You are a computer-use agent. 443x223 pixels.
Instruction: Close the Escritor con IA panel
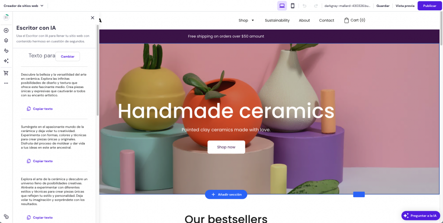coord(93,18)
